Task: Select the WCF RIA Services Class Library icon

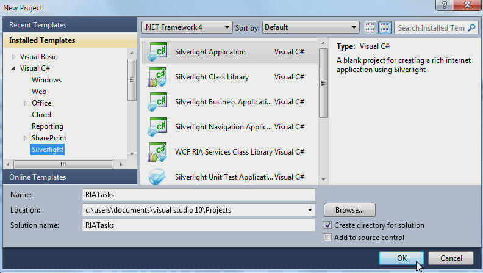Action: pos(157,152)
